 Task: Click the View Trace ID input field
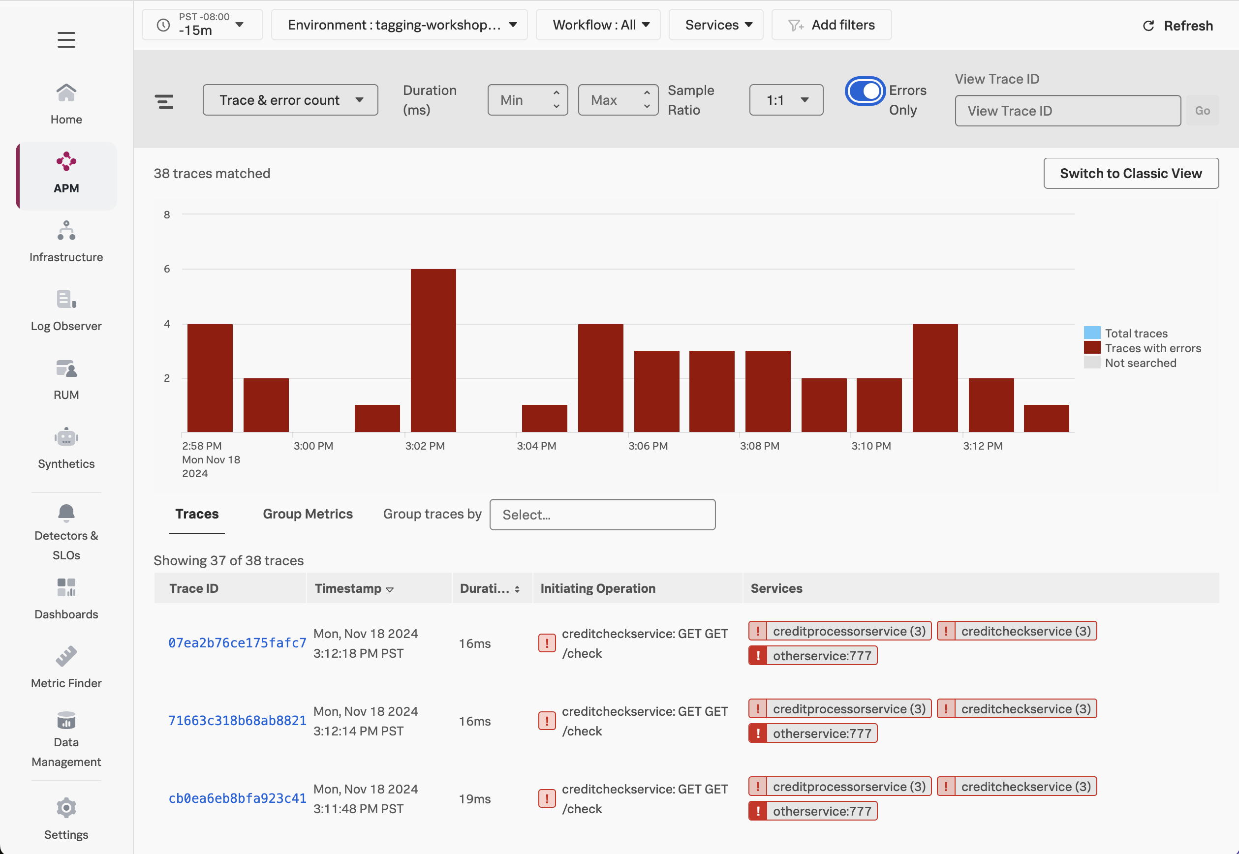click(x=1067, y=111)
